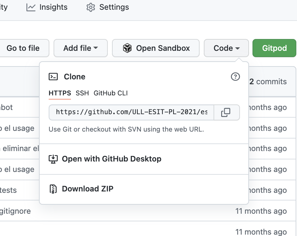Click the "tests" entry in the file list
Screen dimensions: 297x236
8,190
